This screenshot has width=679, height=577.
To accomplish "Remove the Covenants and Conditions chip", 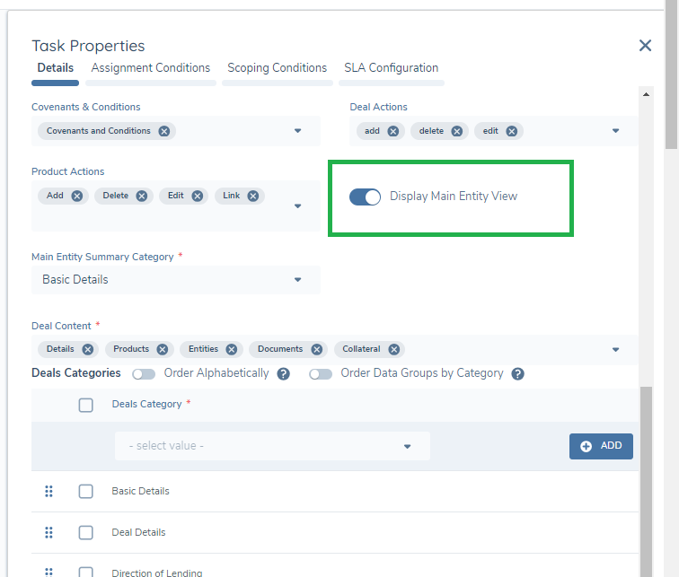I will point(163,131).
